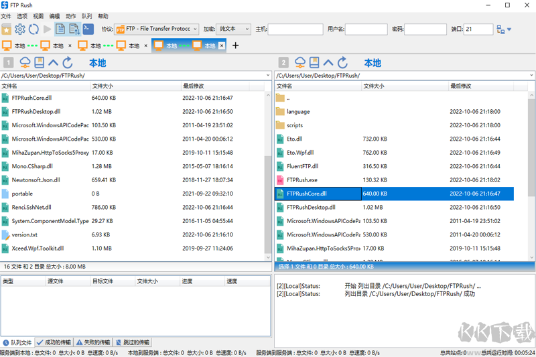Open the blue terminal command icon
The width and height of the screenshot is (536, 357).
(x=88, y=29)
